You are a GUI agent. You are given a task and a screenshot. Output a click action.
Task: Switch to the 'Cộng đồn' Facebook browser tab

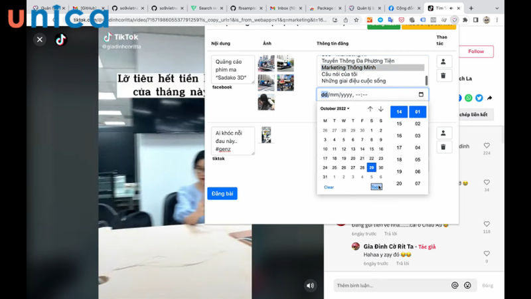coord(405,8)
